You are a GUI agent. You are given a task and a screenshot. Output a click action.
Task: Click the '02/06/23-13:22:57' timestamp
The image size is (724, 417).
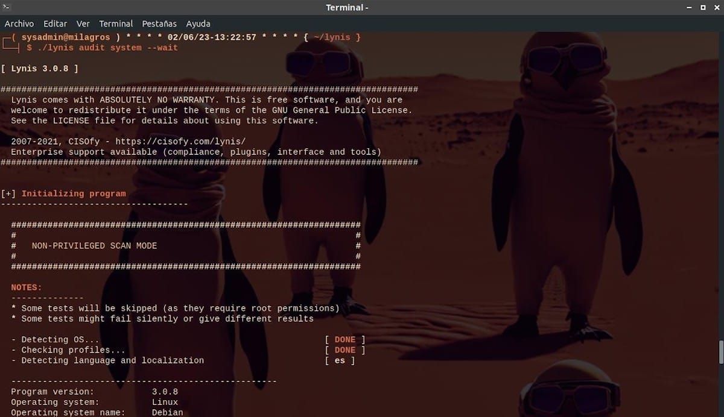[212, 37]
